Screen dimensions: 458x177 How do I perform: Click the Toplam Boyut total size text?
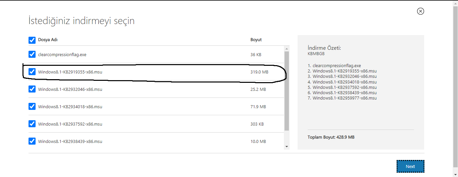pos(331,137)
